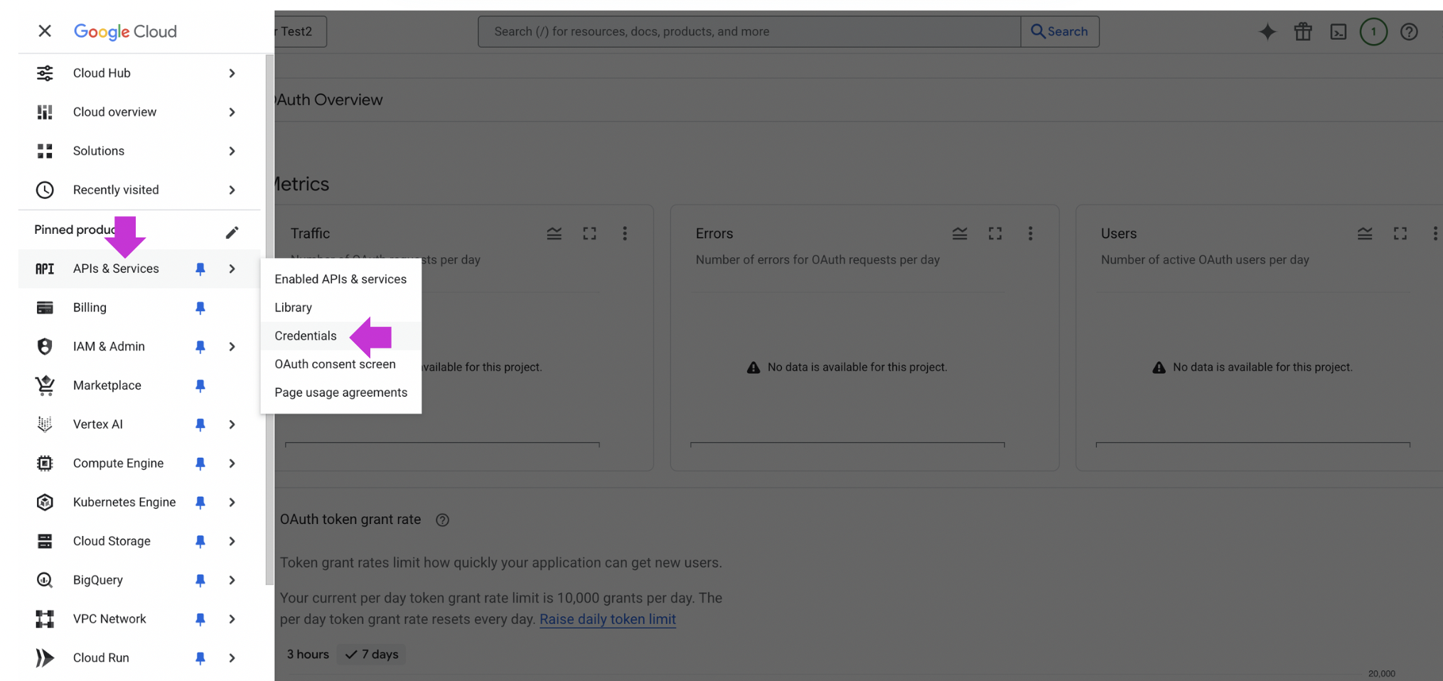1443x681 pixels.
Task: Unpin BigQuery product
Action: click(200, 580)
